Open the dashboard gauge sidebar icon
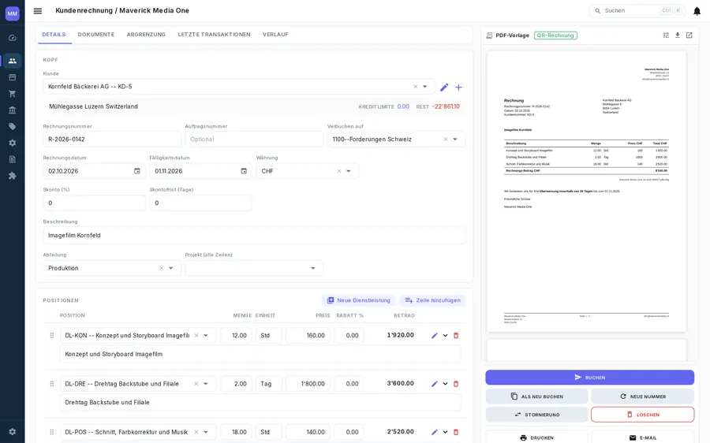 (12, 38)
